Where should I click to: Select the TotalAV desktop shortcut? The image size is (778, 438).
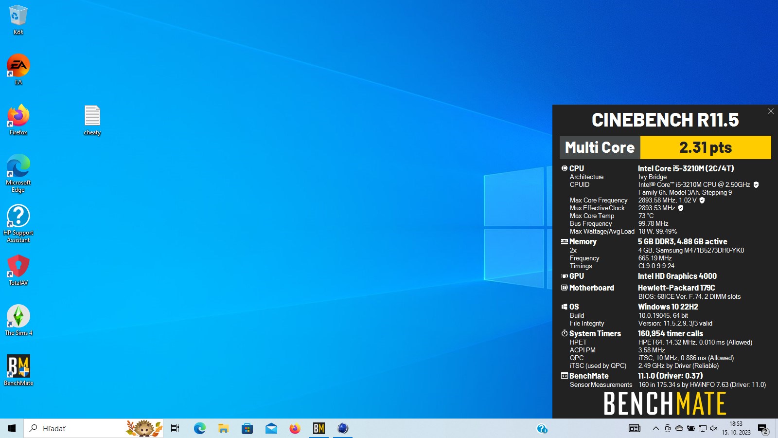tap(18, 270)
